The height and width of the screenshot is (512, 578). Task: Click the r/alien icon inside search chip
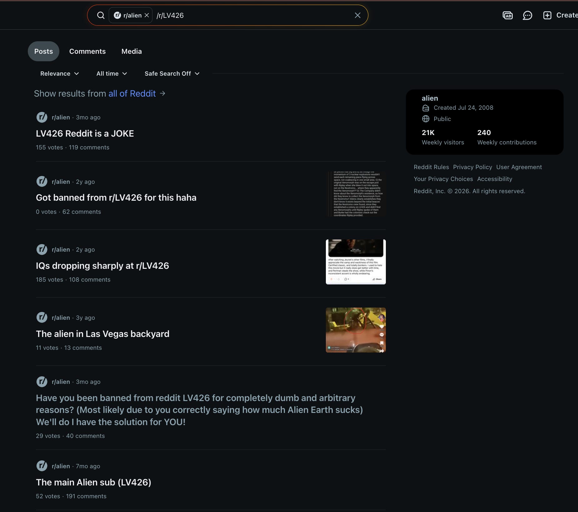117,15
